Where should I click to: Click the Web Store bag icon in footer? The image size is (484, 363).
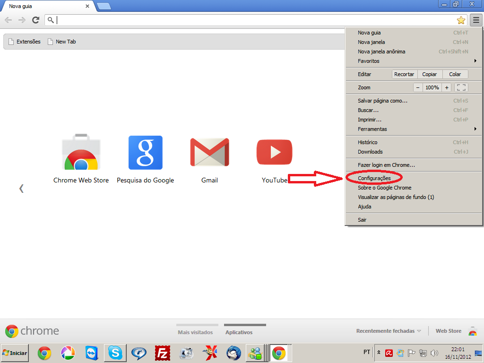click(473, 331)
